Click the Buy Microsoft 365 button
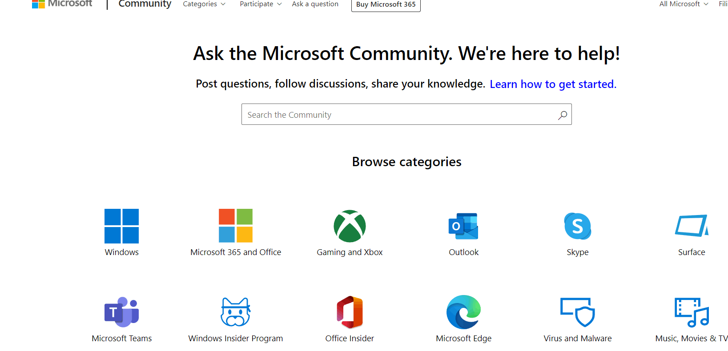Image resolution: width=728 pixels, height=351 pixels. (386, 4)
